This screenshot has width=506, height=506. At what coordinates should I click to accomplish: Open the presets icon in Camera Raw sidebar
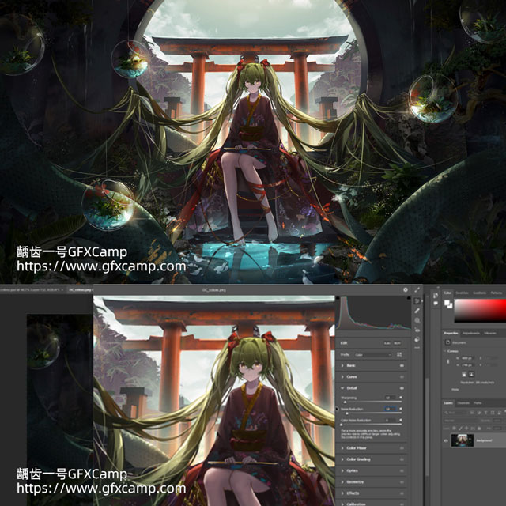417,339
